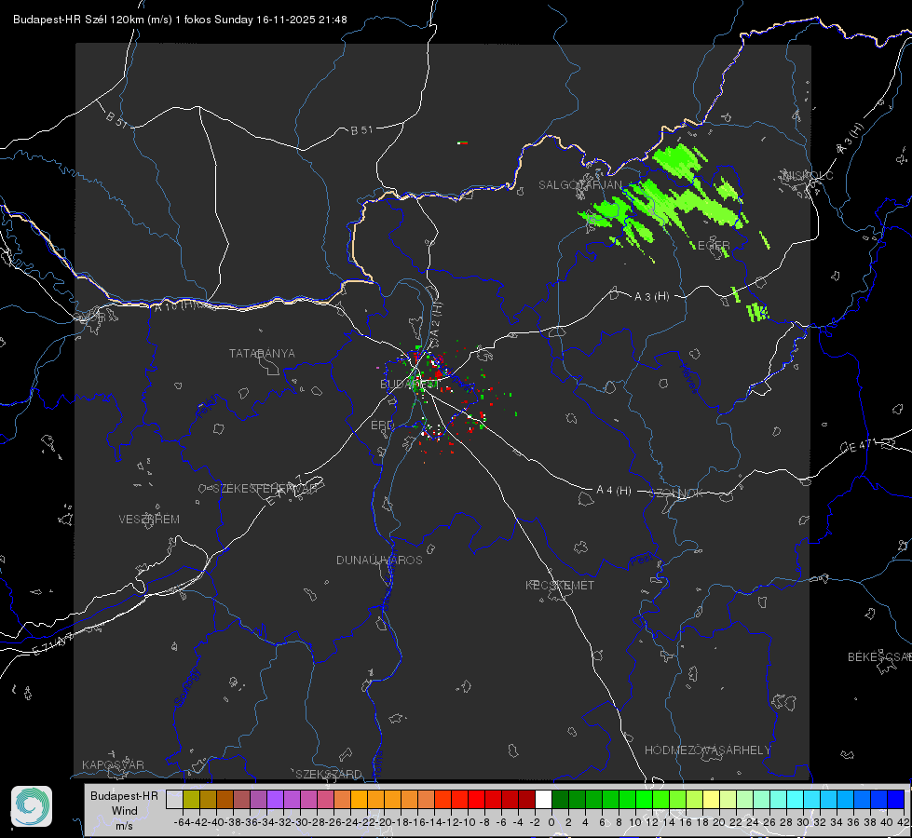Click the 'SALGOTARJAN' city label
The width and height of the screenshot is (912, 838).
pos(579,185)
